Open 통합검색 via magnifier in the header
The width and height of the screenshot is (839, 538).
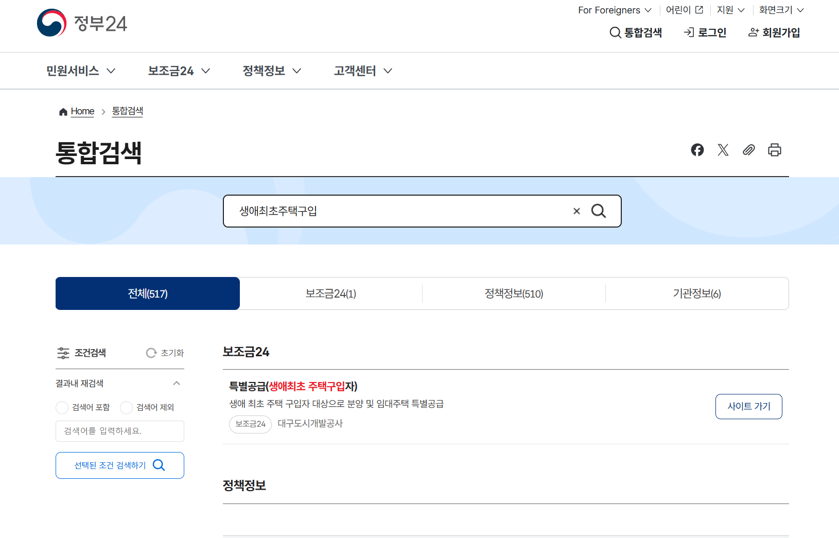click(x=636, y=32)
